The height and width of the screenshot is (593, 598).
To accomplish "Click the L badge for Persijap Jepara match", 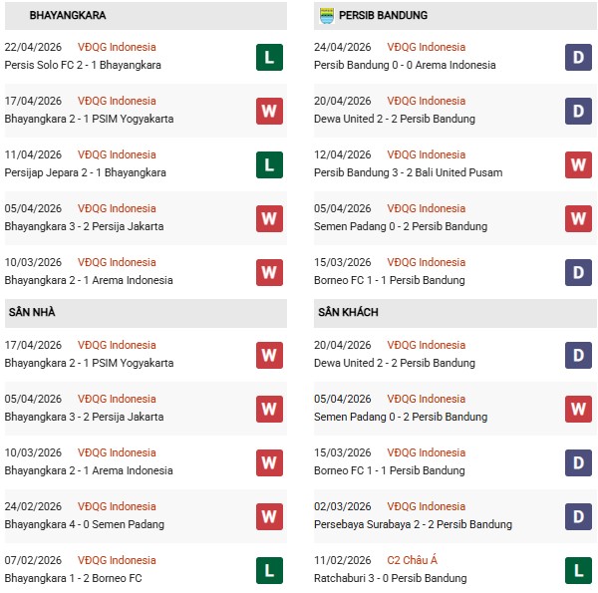I will click(x=269, y=164).
